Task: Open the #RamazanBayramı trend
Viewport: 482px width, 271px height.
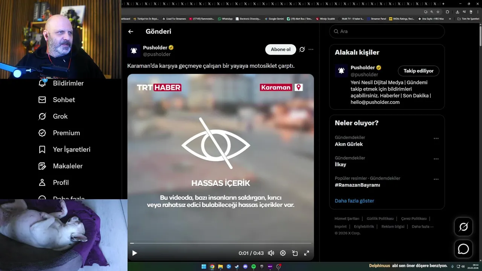Action: 357,185
